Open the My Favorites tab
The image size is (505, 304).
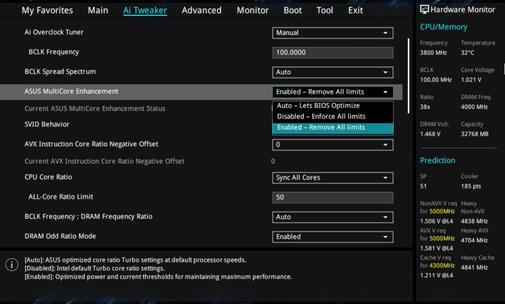click(47, 10)
